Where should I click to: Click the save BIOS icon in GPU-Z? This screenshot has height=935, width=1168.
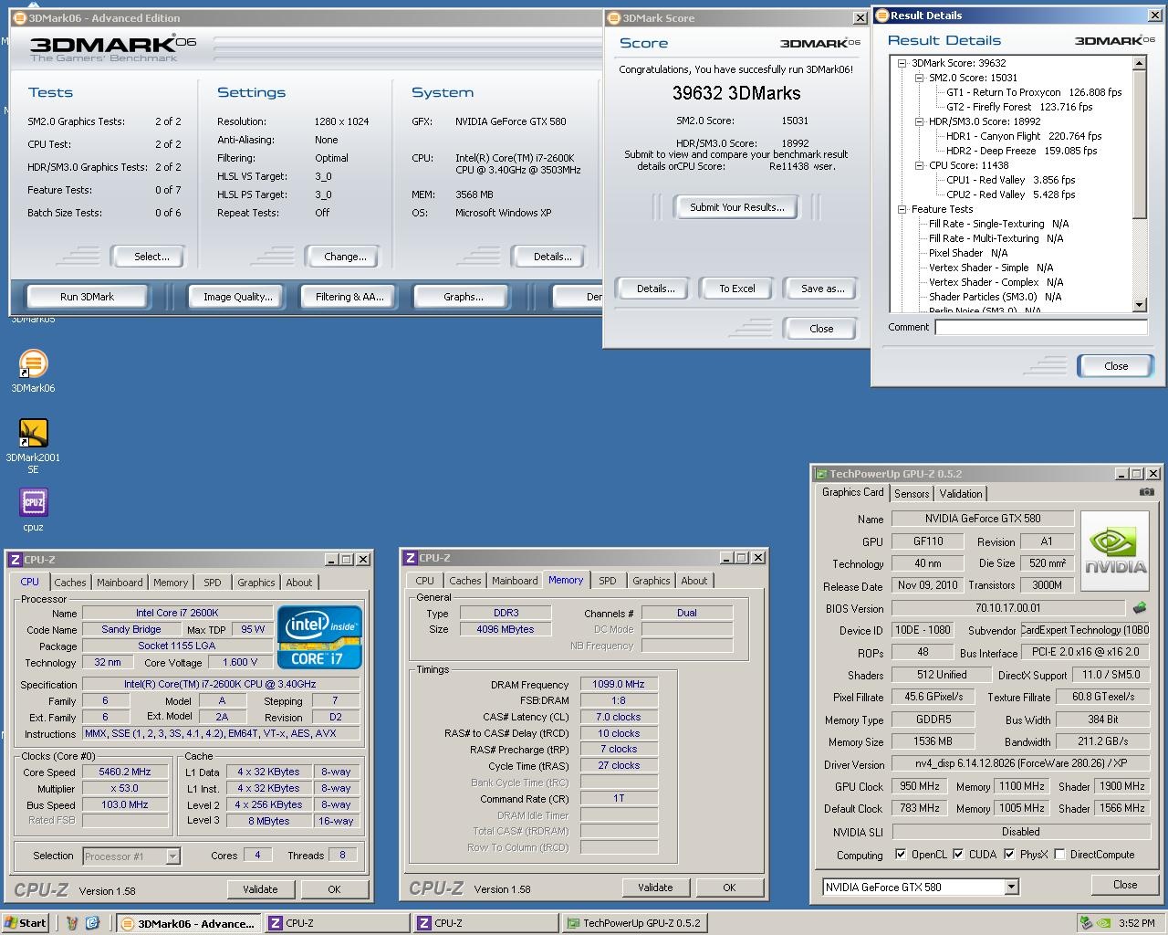[x=1140, y=608]
